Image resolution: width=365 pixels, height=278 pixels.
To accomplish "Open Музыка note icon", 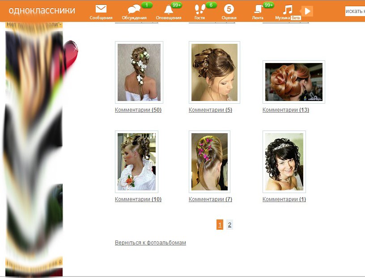I will (x=288, y=9).
